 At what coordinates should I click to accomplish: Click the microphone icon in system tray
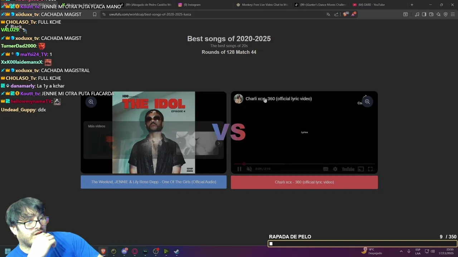point(409,251)
